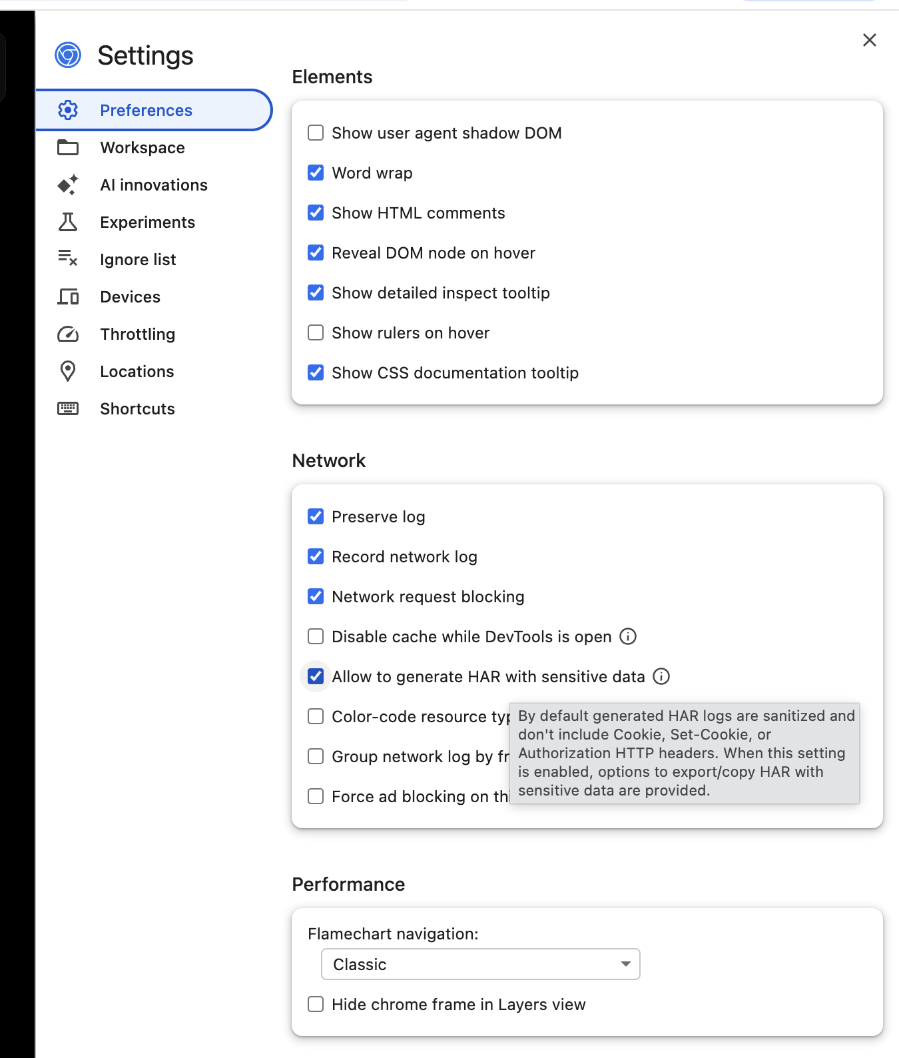Click the Throttling gauge icon
899x1058 pixels.
67,334
